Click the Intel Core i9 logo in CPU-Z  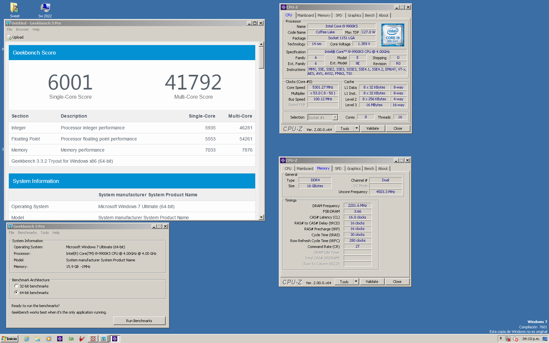coord(393,35)
